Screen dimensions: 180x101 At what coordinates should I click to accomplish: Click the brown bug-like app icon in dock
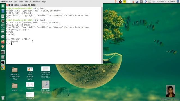(x=3, y=21)
